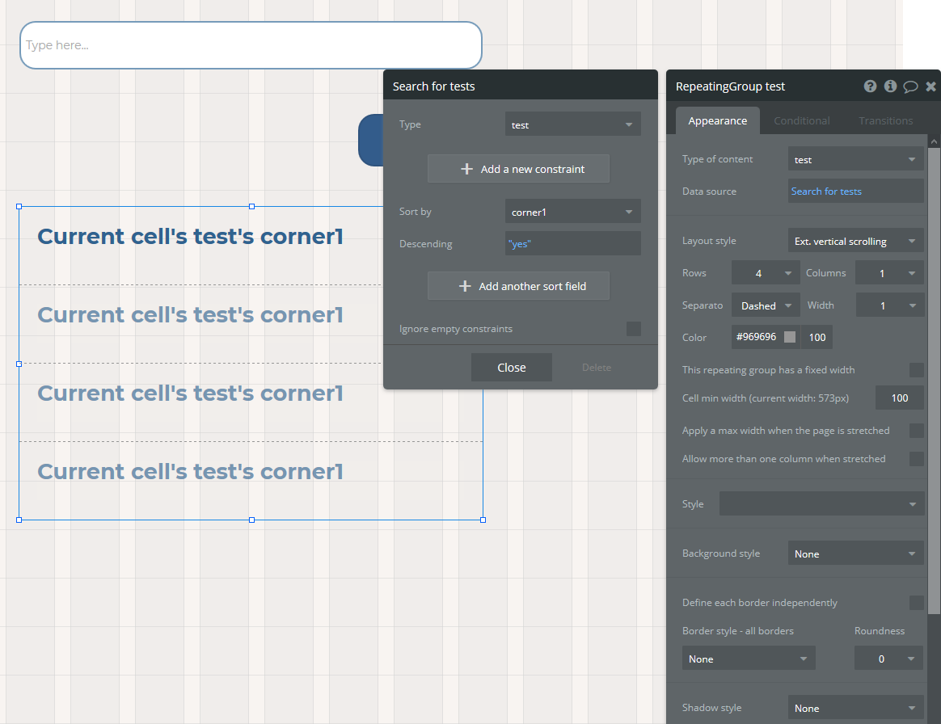Image resolution: width=941 pixels, height=724 pixels.
Task: Switch to the Conditional tab
Action: pos(801,120)
